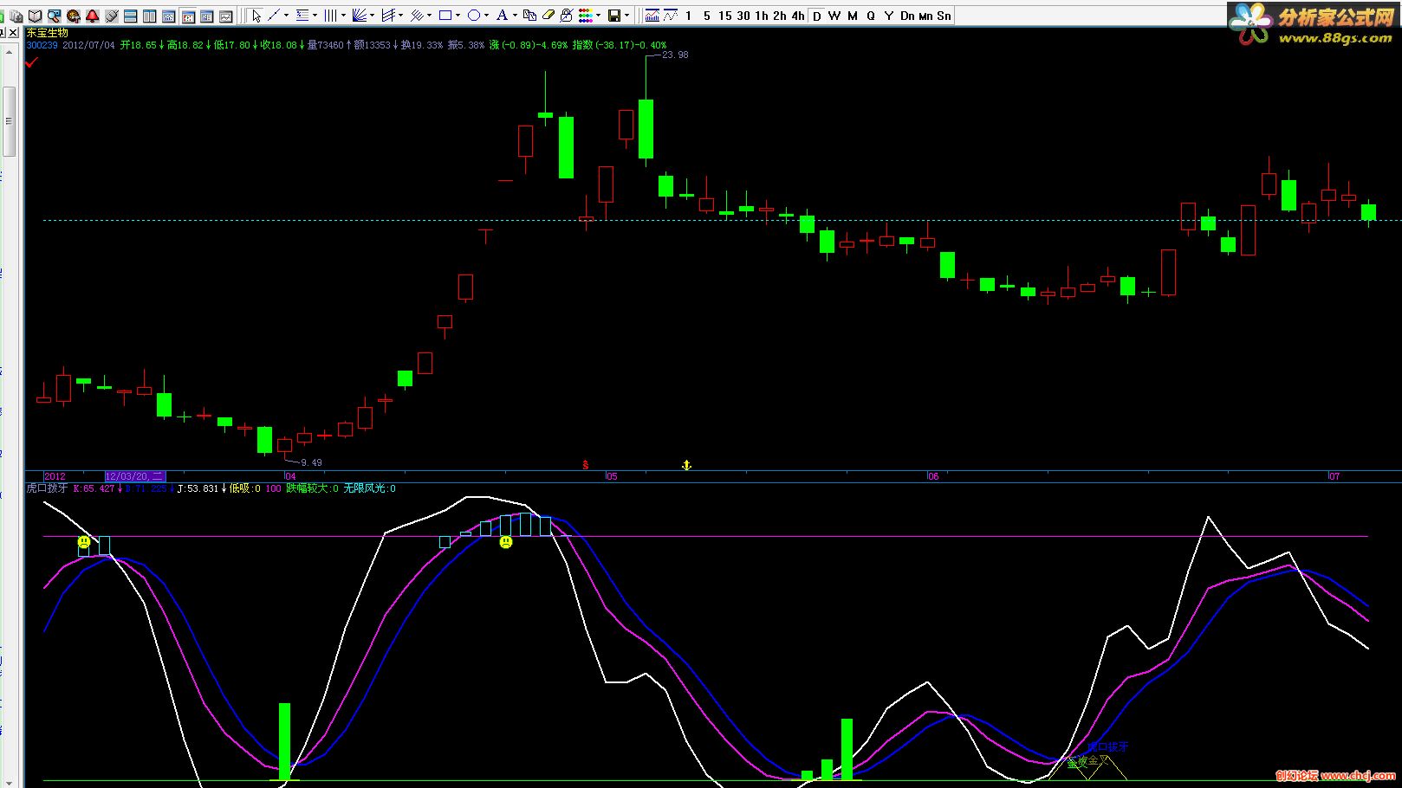Select the crossed channel lines tool
The height and width of the screenshot is (788, 1402).
[387, 16]
